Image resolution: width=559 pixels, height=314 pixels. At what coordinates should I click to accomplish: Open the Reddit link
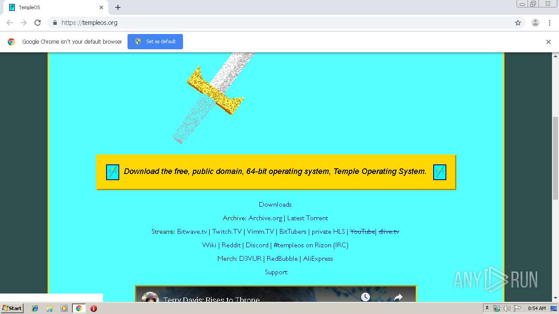click(x=231, y=245)
